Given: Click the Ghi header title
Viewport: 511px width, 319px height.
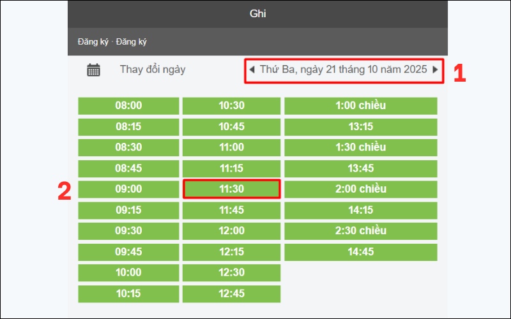Looking at the screenshot, I should point(257,13).
